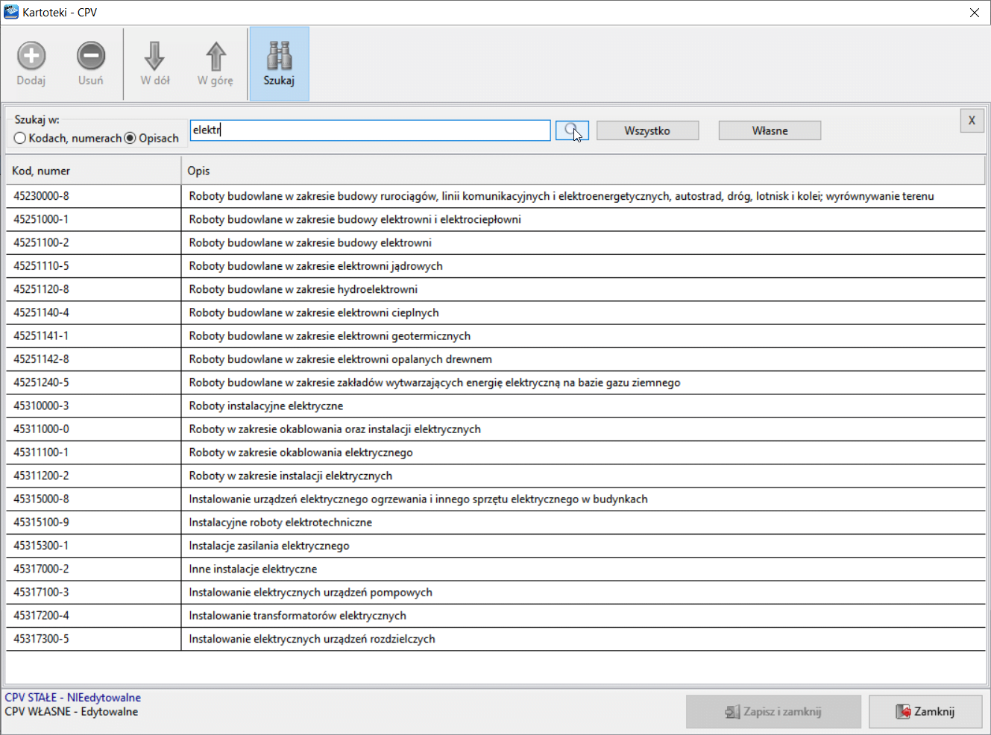This screenshot has width=991, height=735.
Task: Click the Kartoteki app icon in title bar
Action: [11, 12]
